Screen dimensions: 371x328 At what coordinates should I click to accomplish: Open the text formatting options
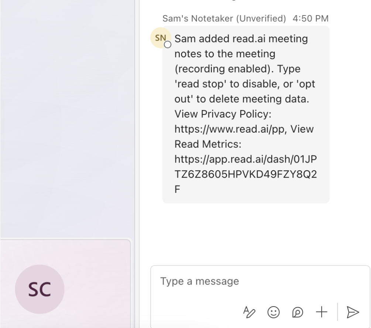(250, 312)
